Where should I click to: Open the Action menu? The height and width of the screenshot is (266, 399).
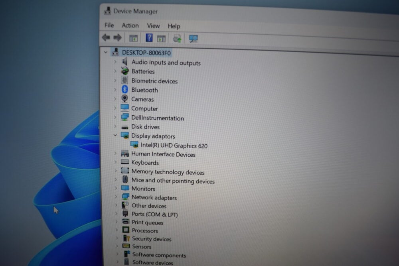coord(130,26)
